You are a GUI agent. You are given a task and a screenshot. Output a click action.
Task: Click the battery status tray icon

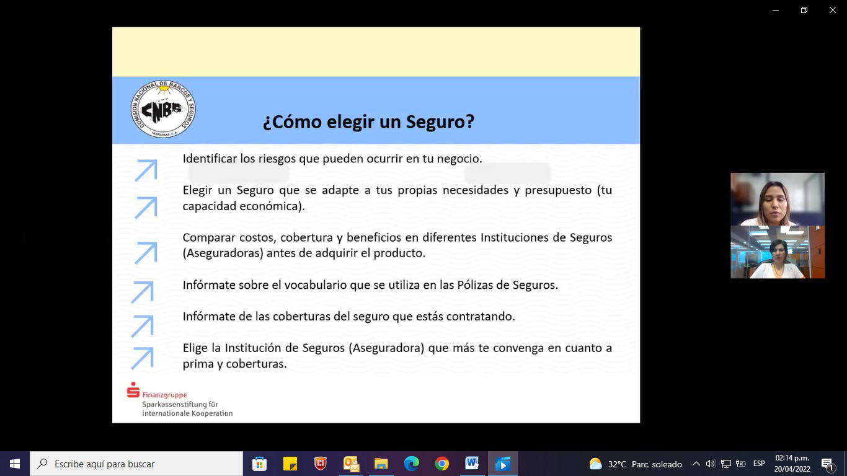pos(740,464)
